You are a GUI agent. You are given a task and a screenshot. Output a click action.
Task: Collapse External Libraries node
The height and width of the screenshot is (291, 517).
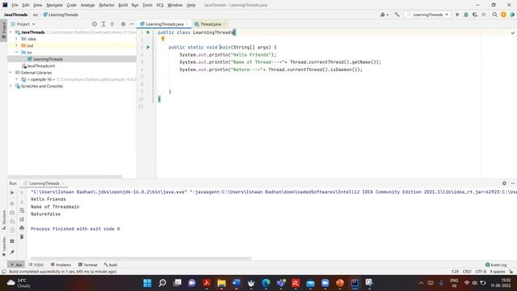pos(11,73)
